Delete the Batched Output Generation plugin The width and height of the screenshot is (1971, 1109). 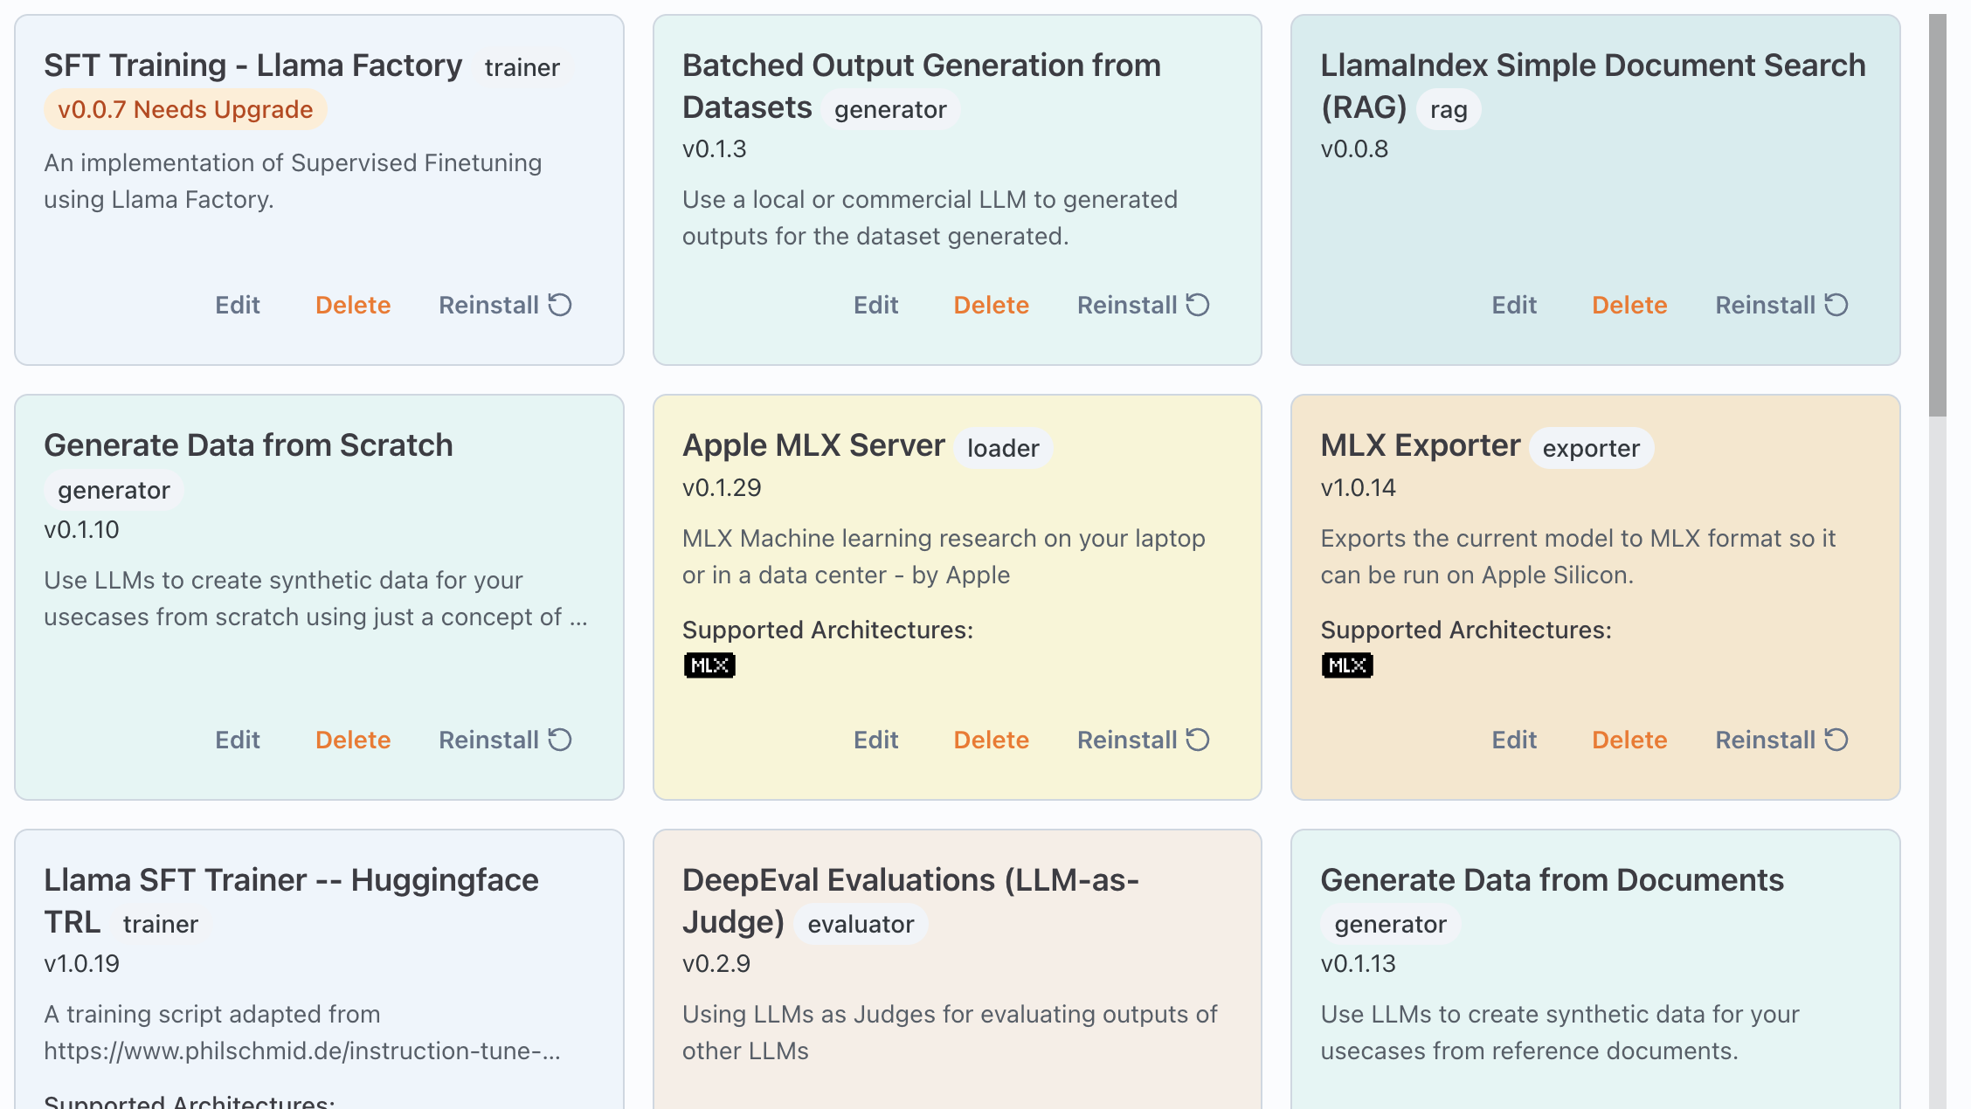click(991, 305)
